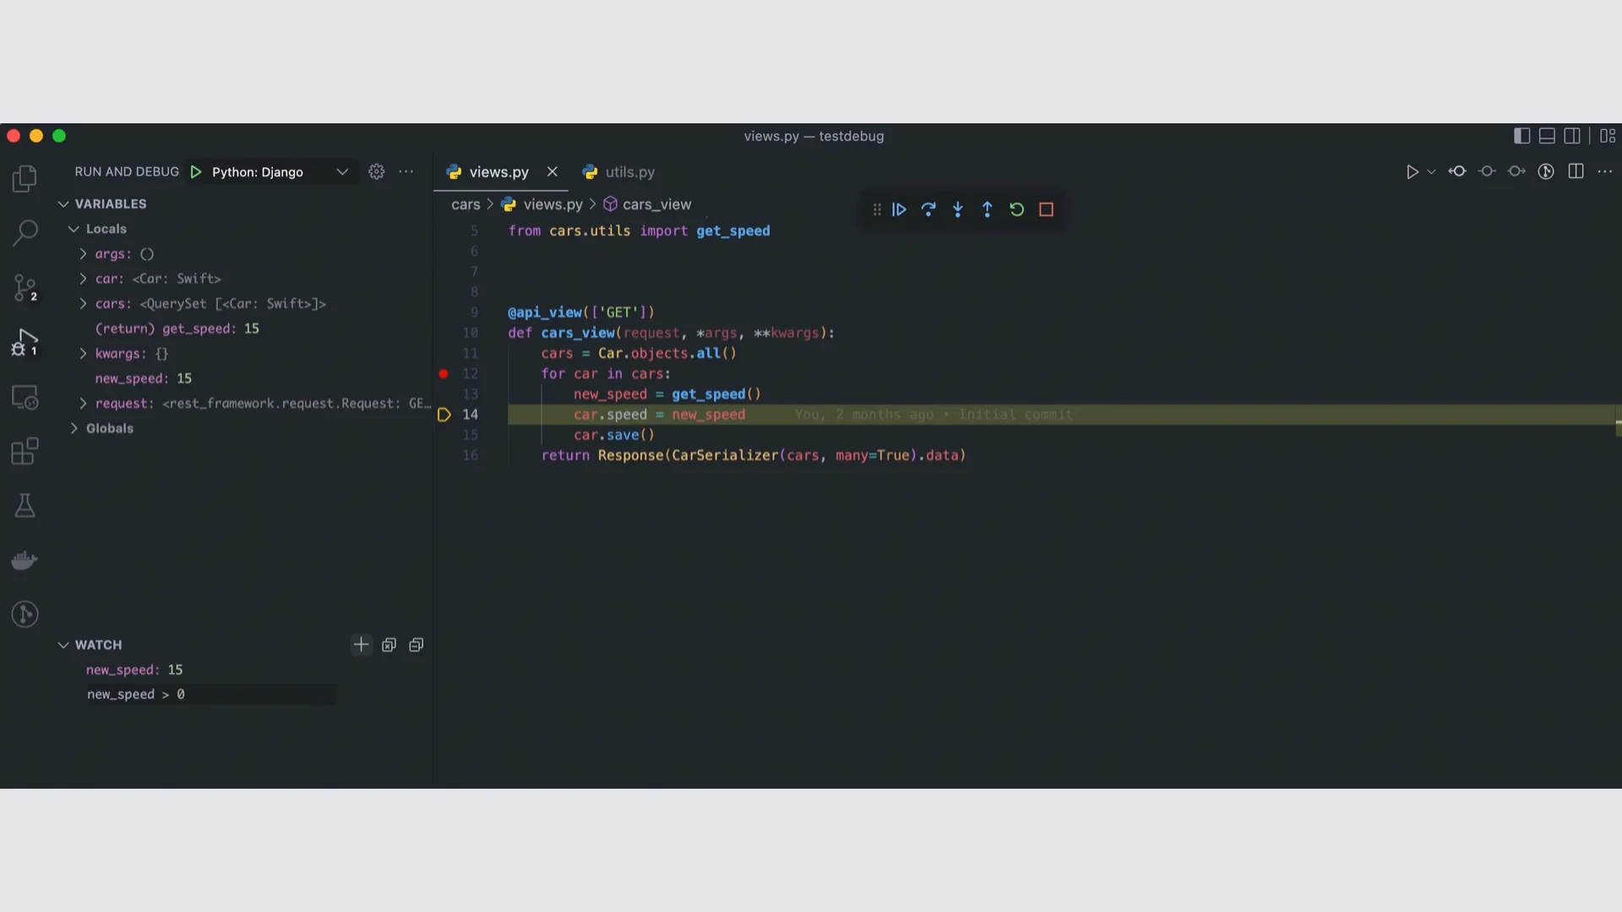Open the Explorer view in activity bar
Screen dimensions: 1622x912
point(24,178)
